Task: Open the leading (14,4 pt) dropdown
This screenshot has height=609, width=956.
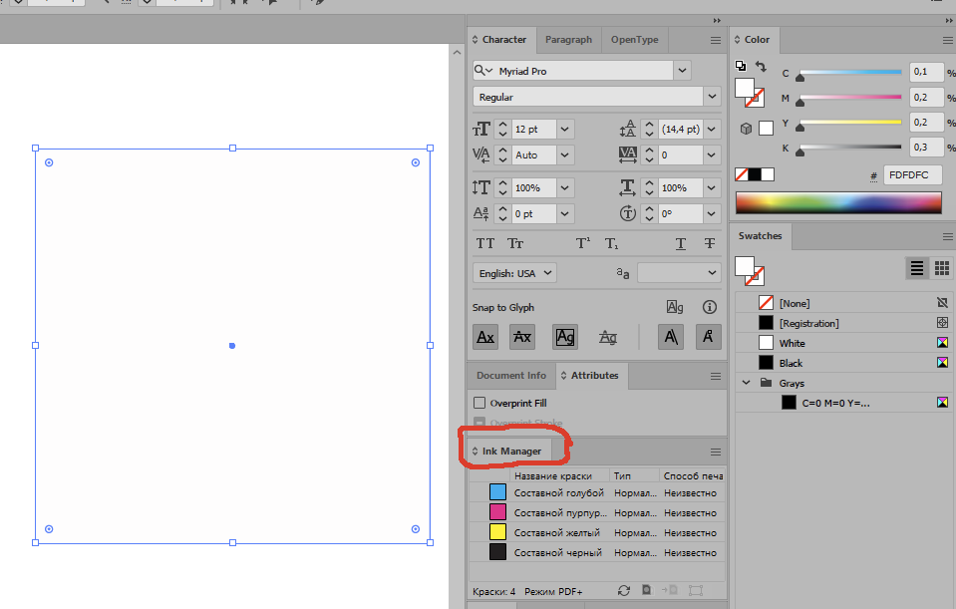Action: tap(712, 130)
